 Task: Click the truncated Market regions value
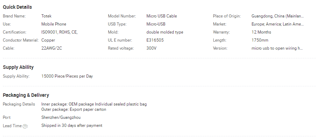click(x=277, y=24)
